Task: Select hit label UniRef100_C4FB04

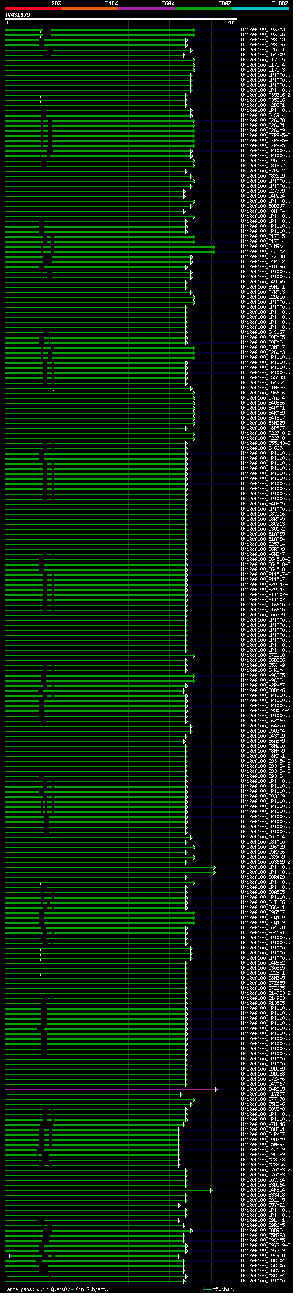Action: click(x=263, y=1190)
